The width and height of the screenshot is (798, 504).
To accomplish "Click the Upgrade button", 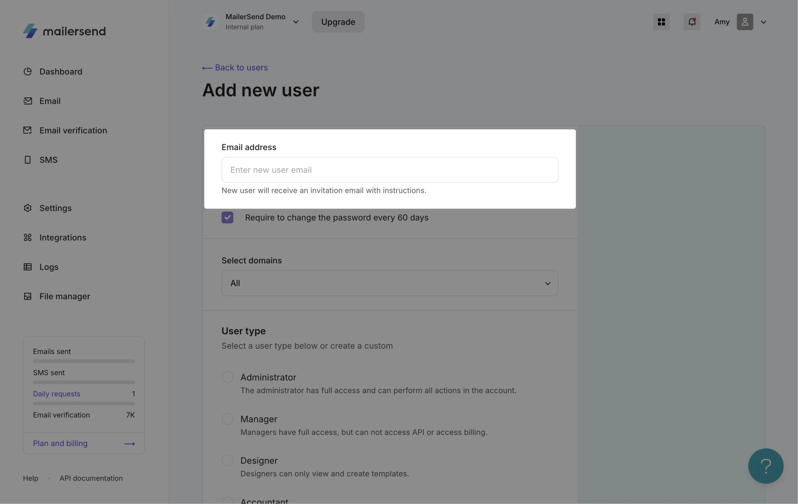I will (x=338, y=22).
